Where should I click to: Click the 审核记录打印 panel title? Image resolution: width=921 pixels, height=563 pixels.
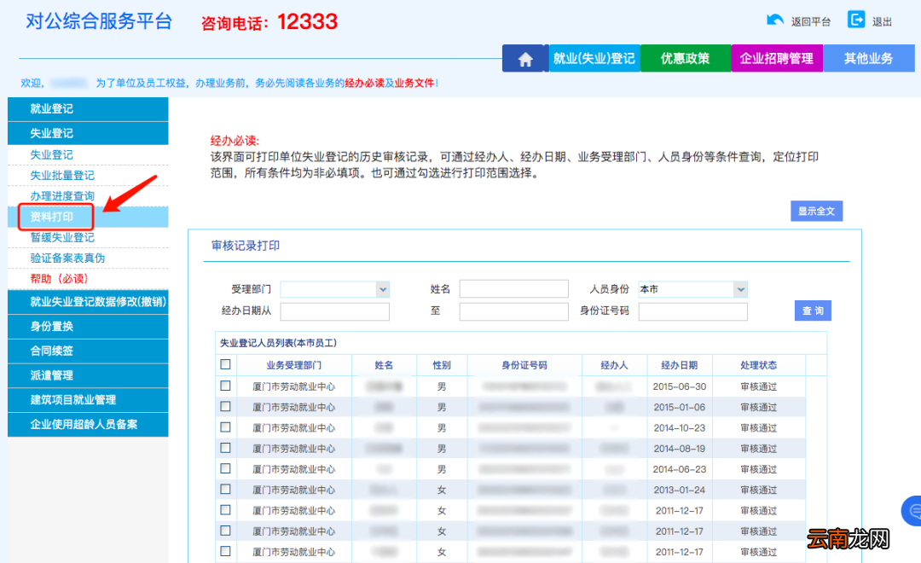[x=246, y=246]
